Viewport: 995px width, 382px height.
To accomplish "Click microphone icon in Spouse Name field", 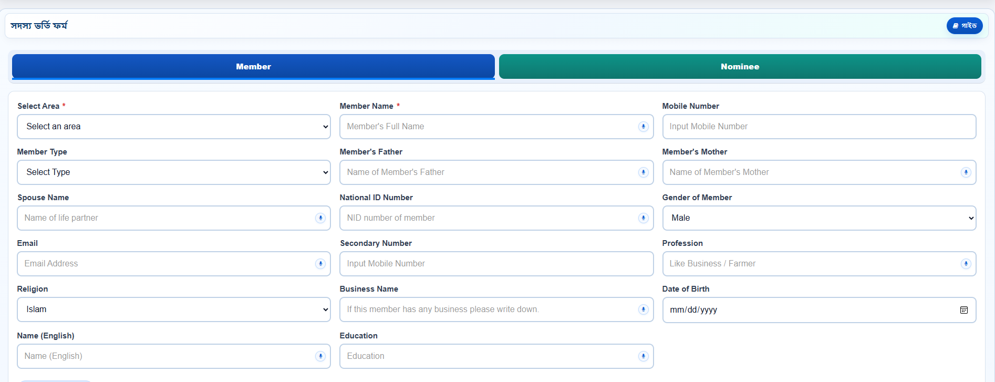I will [x=320, y=218].
